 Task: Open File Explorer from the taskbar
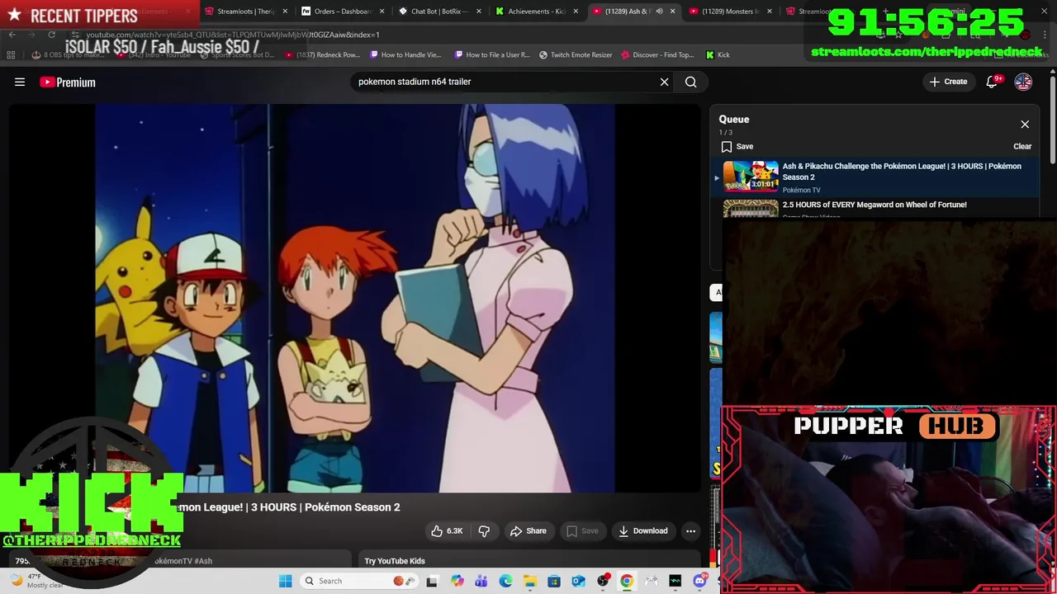pyautogui.click(x=530, y=581)
